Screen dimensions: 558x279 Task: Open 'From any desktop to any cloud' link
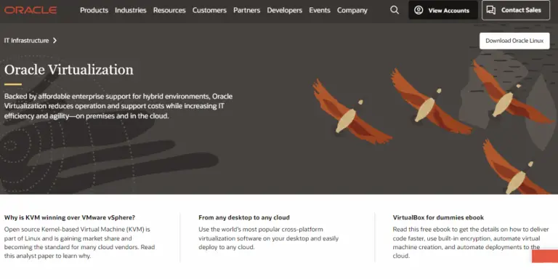tap(244, 217)
